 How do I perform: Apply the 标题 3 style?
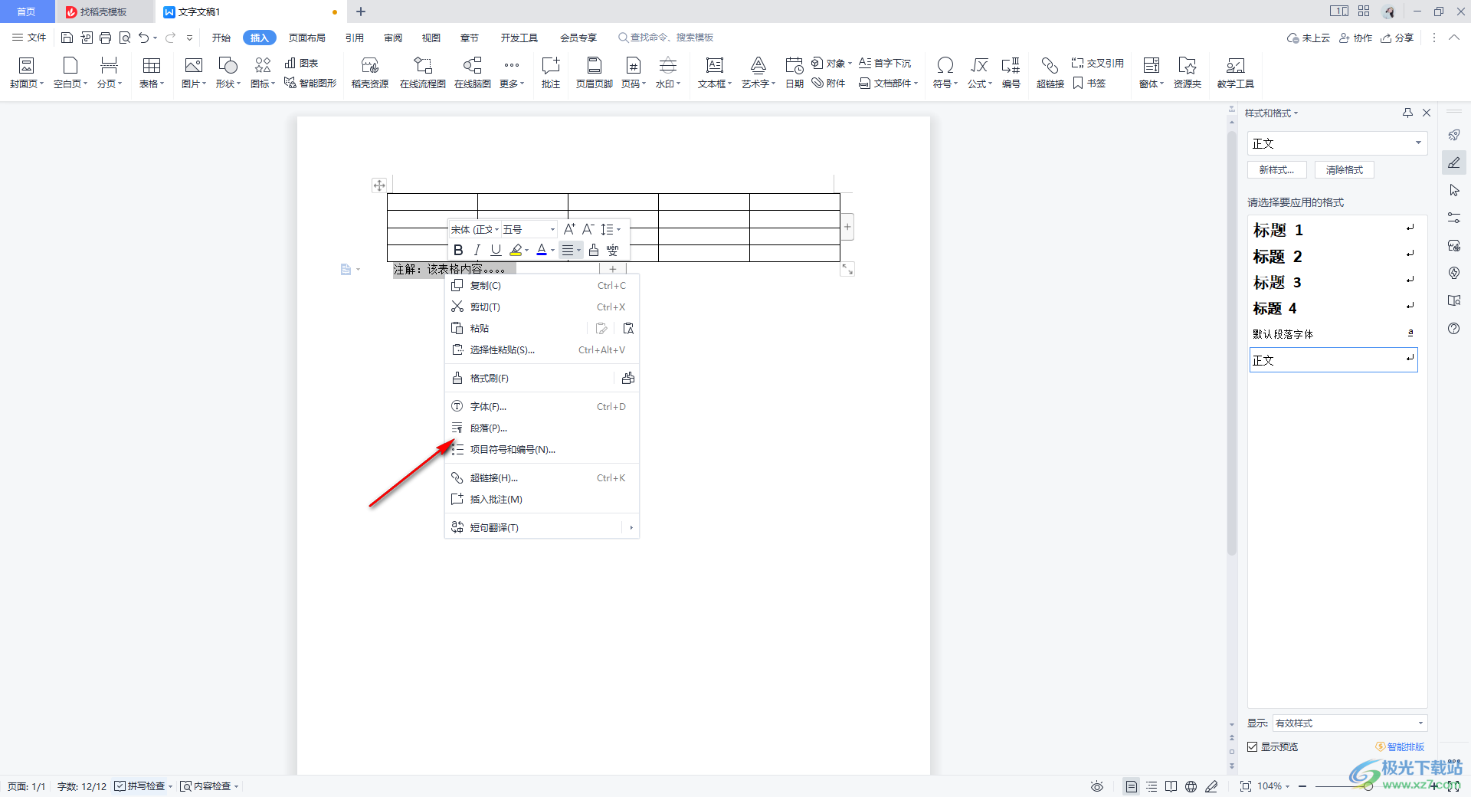click(1334, 282)
